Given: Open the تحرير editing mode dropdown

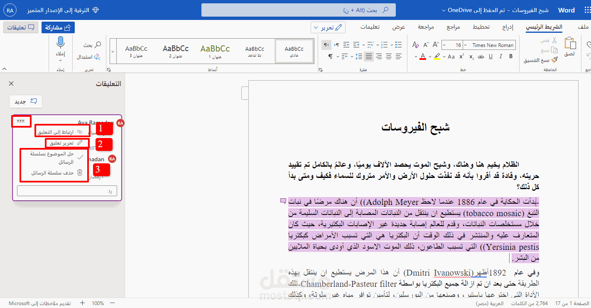Looking at the screenshot, I should (328, 27).
